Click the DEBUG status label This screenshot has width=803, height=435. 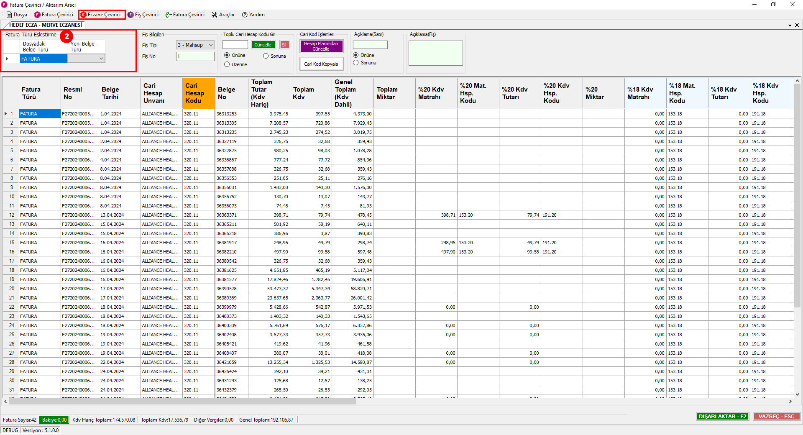(10, 430)
